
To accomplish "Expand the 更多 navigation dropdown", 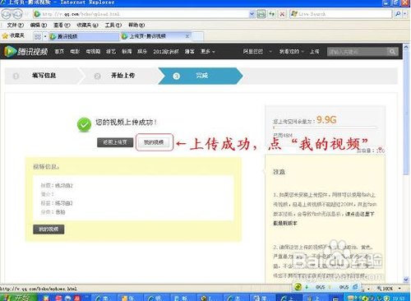I will (x=208, y=51).
